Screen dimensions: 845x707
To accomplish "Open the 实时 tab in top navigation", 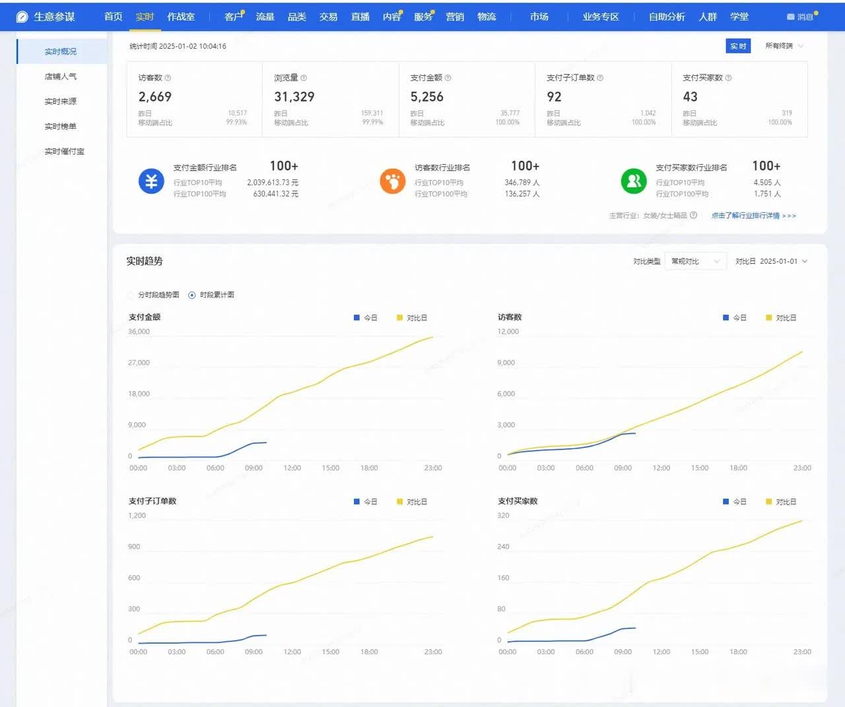I will [145, 16].
